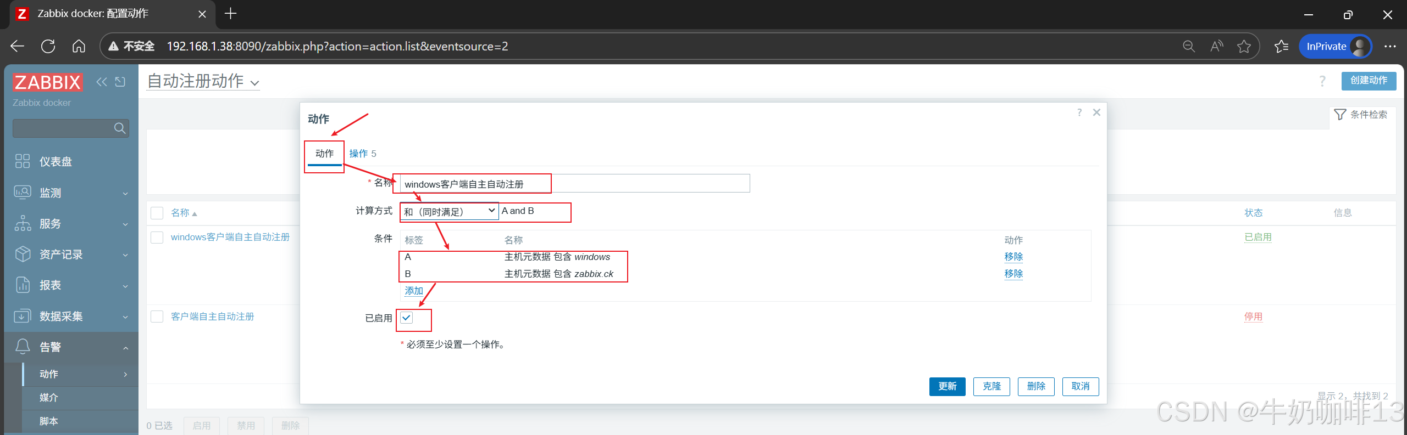
Task: Open the favorites list icon
Action: pyautogui.click(x=1281, y=46)
